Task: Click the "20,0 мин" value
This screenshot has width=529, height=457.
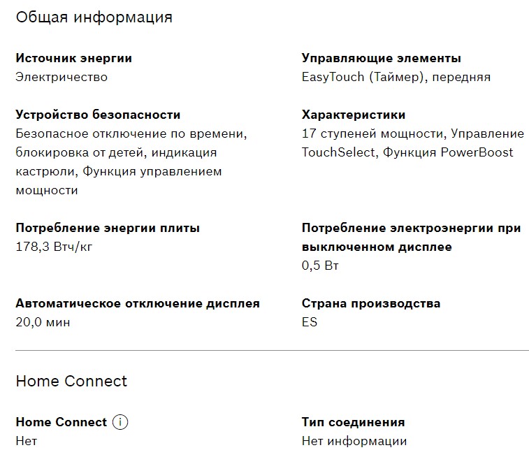Action: (x=43, y=322)
